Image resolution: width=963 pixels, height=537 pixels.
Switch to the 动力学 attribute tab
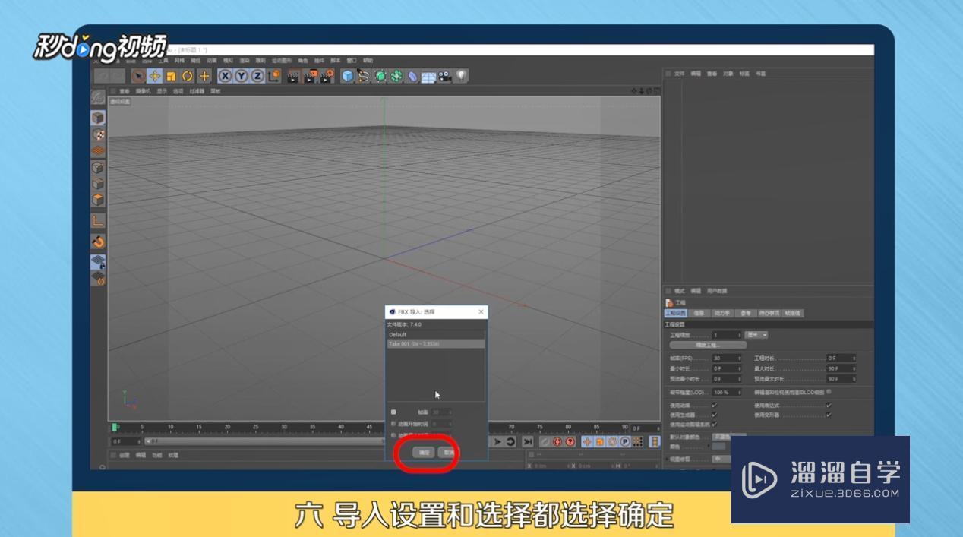[722, 313]
